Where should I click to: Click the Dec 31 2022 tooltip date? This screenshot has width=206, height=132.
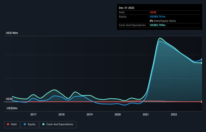pos(127,8)
